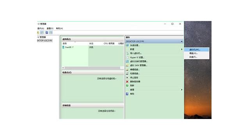Image resolution: width=249 pixels, height=140 pixels.
Task: Click the 虚拟 SAN 管理器 icon
Action: click(x=127, y=65)
